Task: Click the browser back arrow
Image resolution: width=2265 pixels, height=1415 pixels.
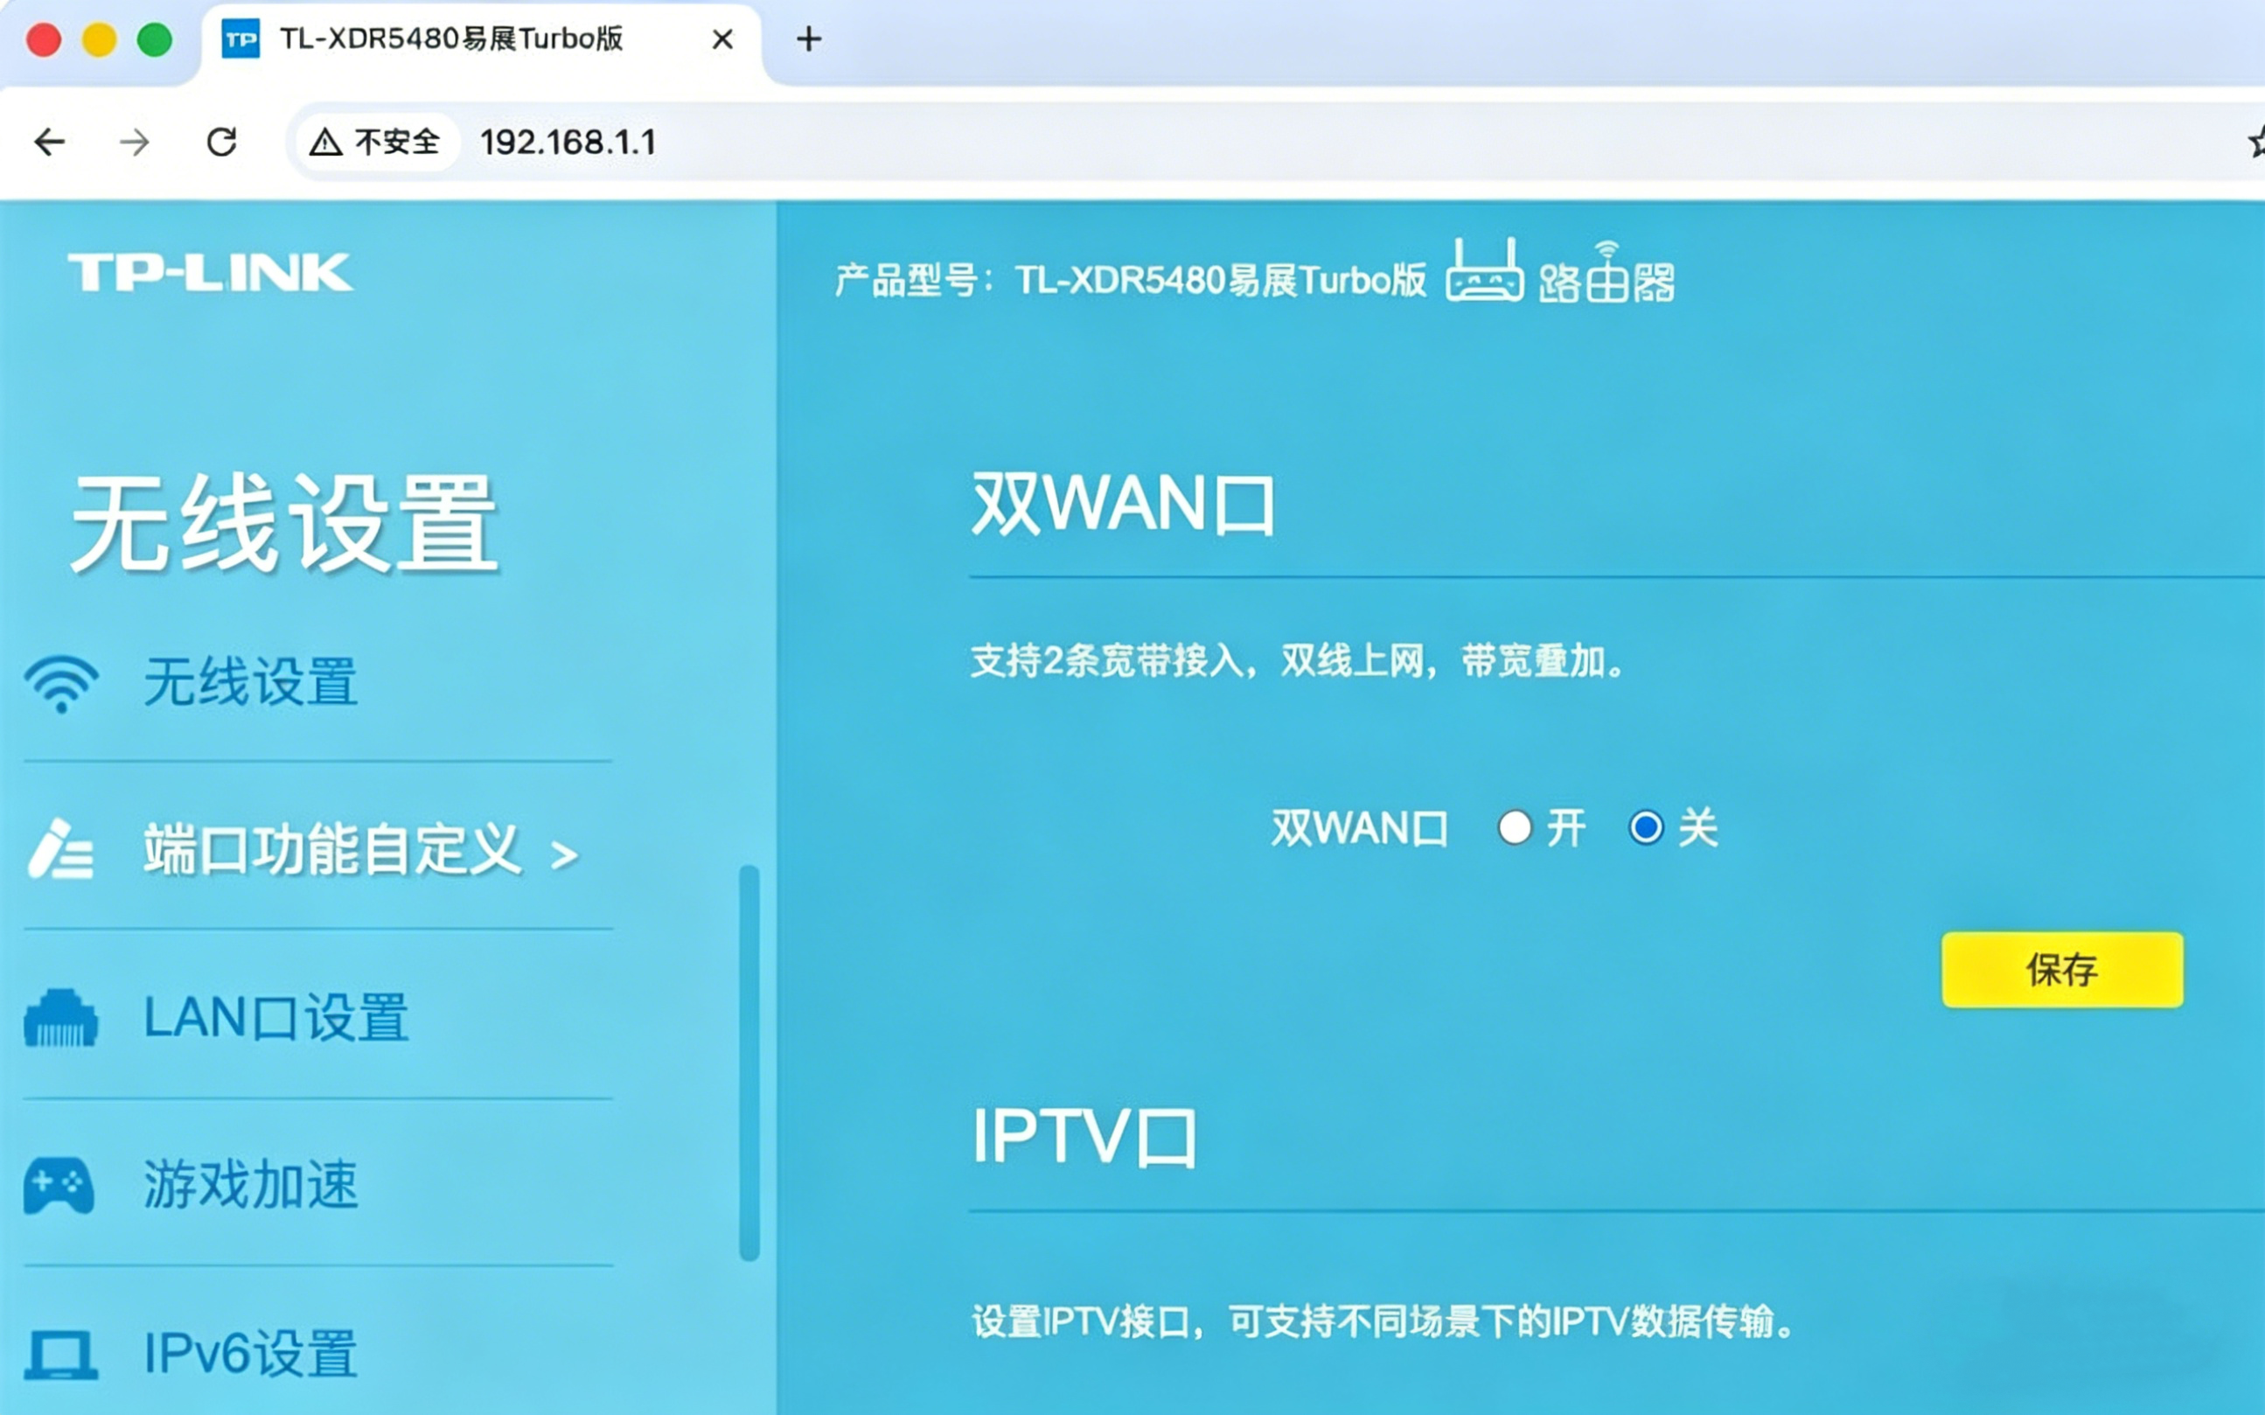Action: pos(50,143)
